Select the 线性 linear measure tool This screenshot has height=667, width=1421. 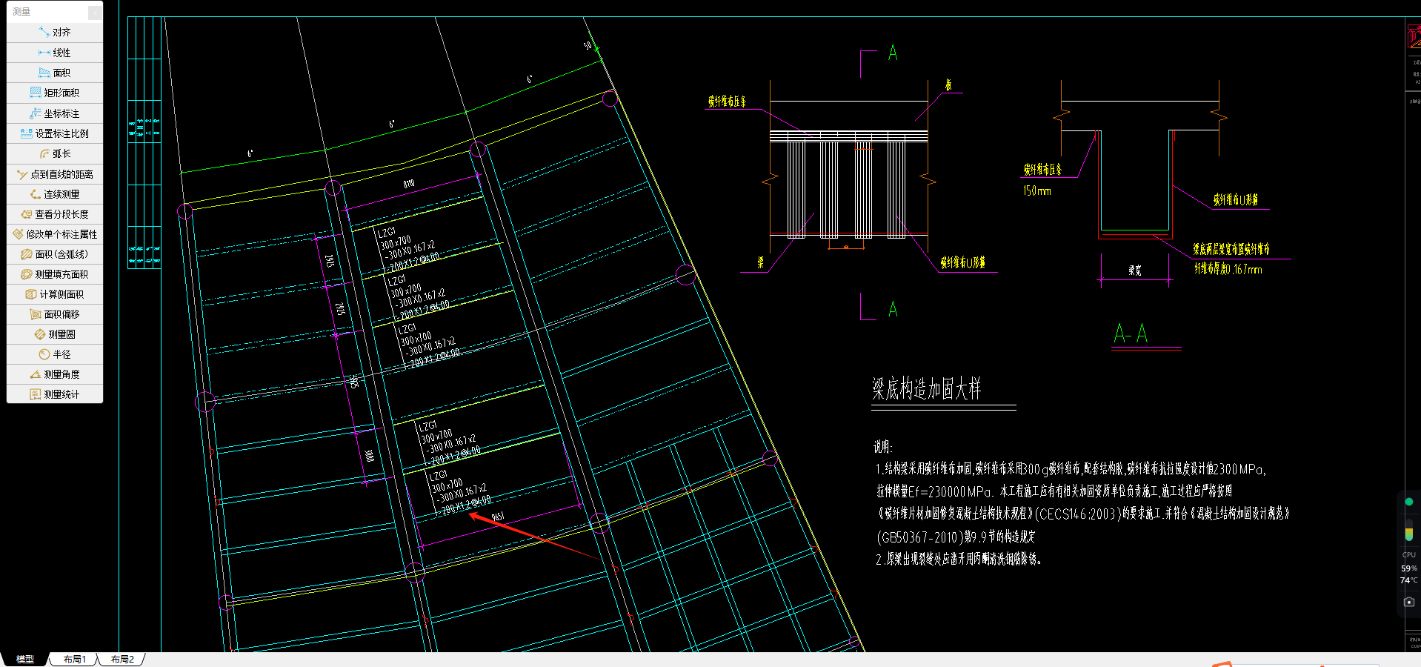coord(55,53)
